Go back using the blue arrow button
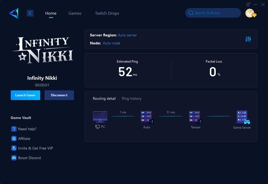This screenshot has width=268, height=184. (30, 13)
